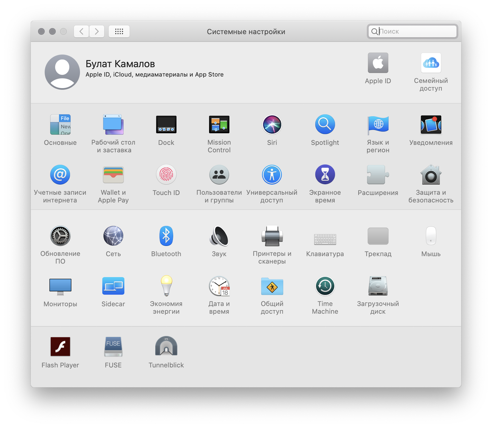Open Общий доступ sharing settings
Screen dimensions: 492x428
click(x=272, y=286)
